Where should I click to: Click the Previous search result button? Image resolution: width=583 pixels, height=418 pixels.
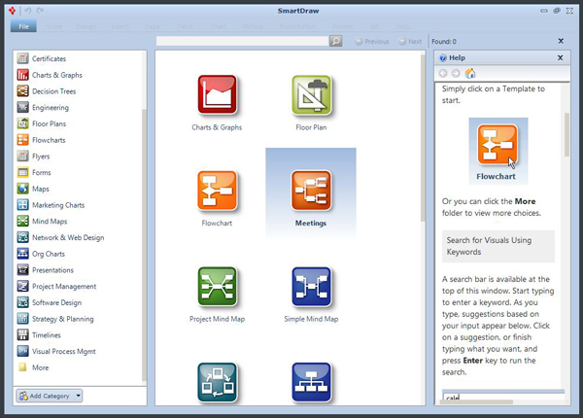pyautogui.click(x=372, y=41)
